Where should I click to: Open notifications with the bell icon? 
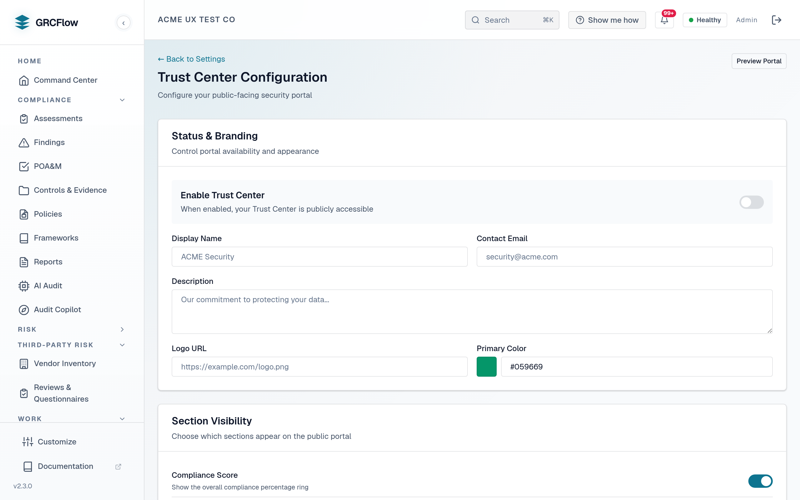point(664,20)
